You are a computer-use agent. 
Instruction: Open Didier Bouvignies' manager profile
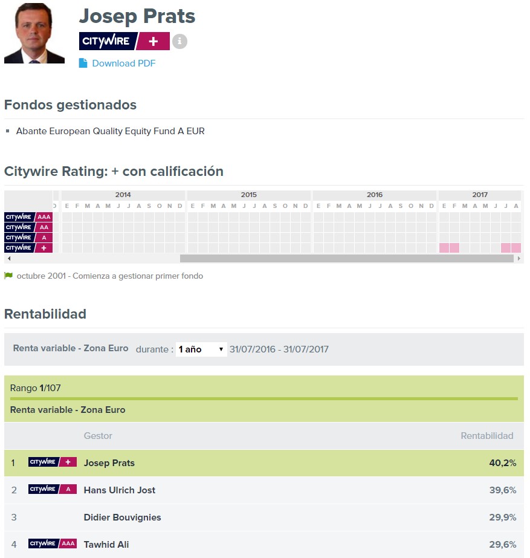(122, 517)
